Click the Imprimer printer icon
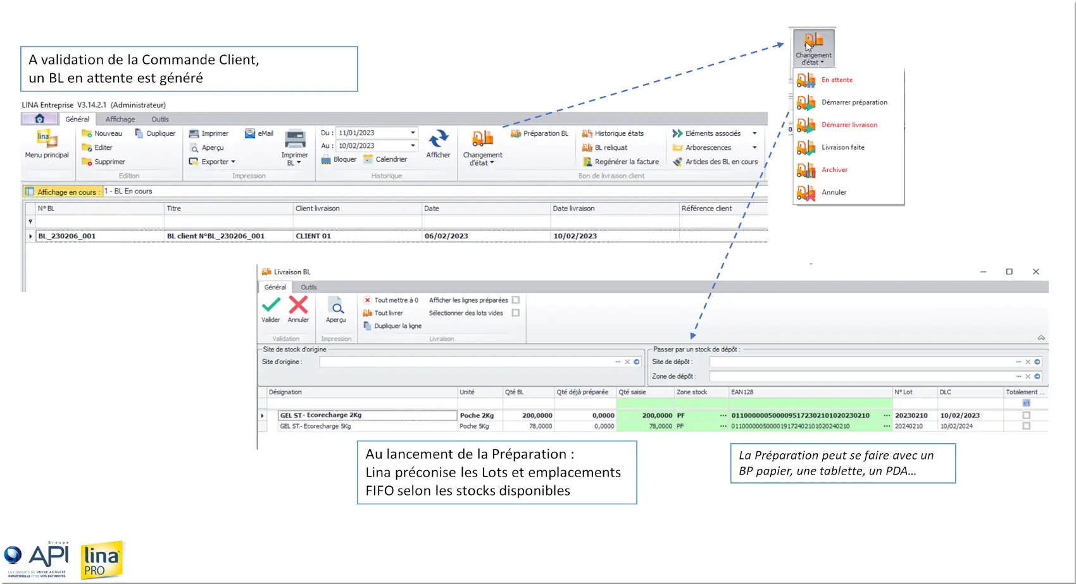The image size is (1076, 584). point(194,133)
